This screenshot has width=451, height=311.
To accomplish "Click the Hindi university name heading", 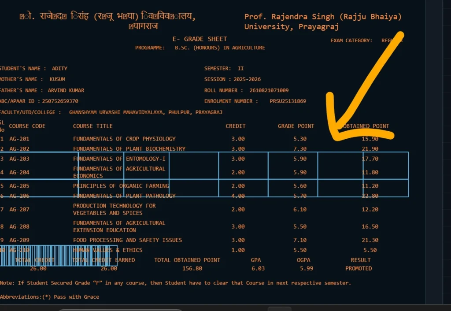I will tap(107, 21).
